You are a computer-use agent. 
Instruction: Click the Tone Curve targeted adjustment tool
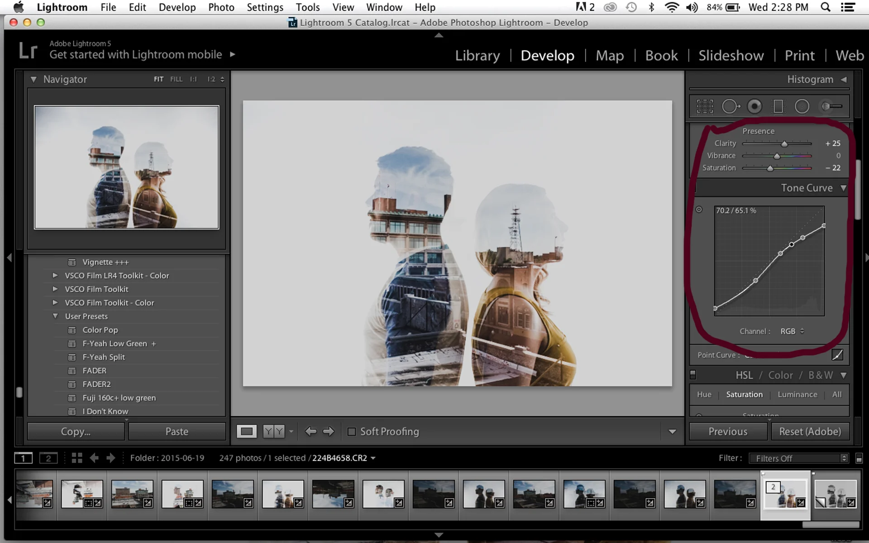click(699, 210)
